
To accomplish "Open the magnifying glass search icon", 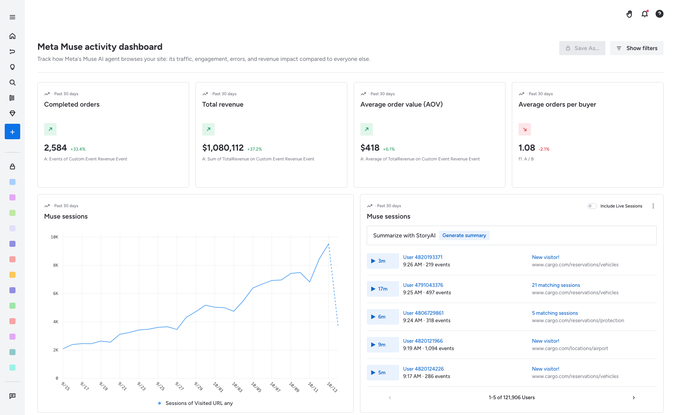I will (12, 82).
